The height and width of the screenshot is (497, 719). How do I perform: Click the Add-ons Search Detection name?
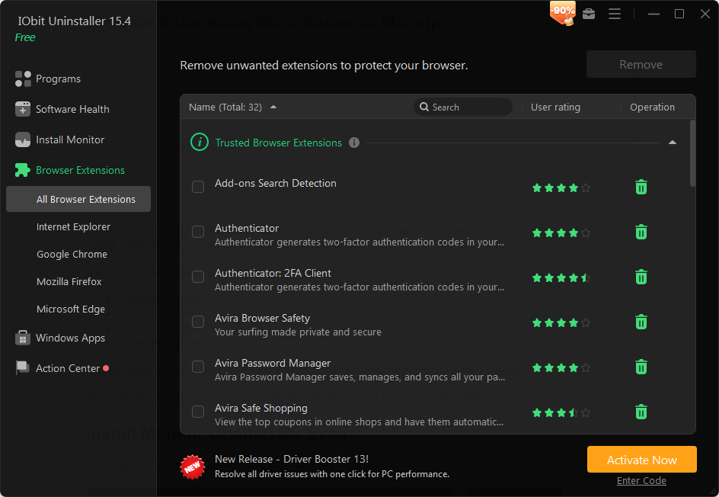click(x=276, y=183)
